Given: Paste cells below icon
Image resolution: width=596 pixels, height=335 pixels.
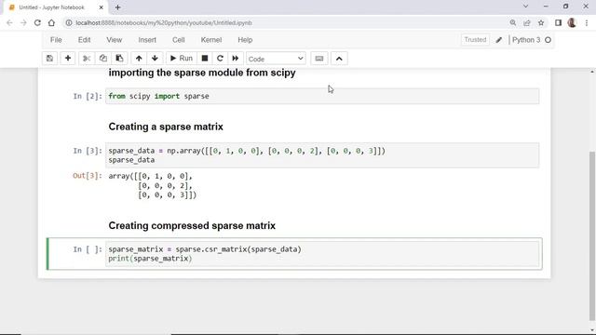Looking at the screenshot, I should [119, 59].
